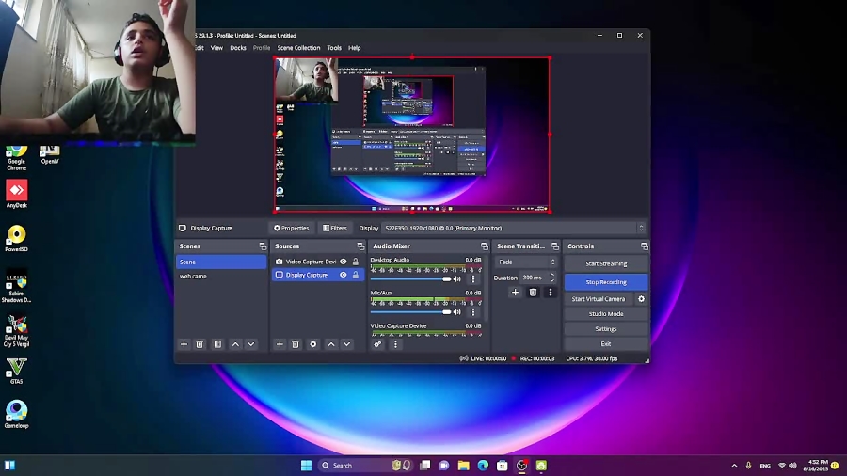Viewport: 847px width, 476px height.
Task: Pop out the Audio Mixer dock
Action: click(485, 246)
